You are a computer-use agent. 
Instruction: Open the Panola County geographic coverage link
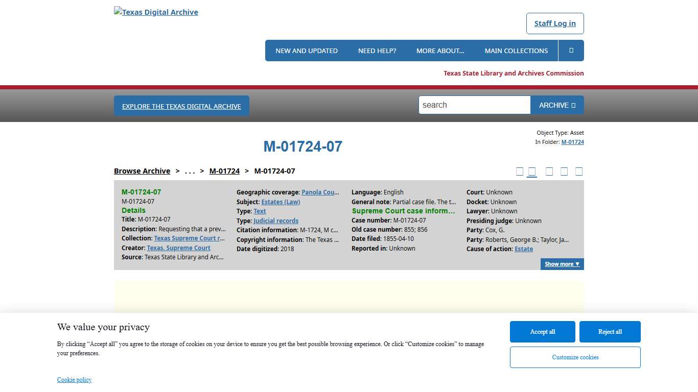(x=320, y=192)
